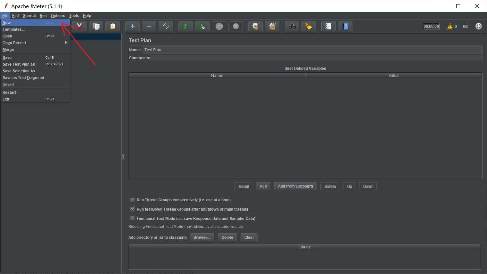Click the Expand All plus icon
This screenshot has width=487, height=274.
pos(132,26)
